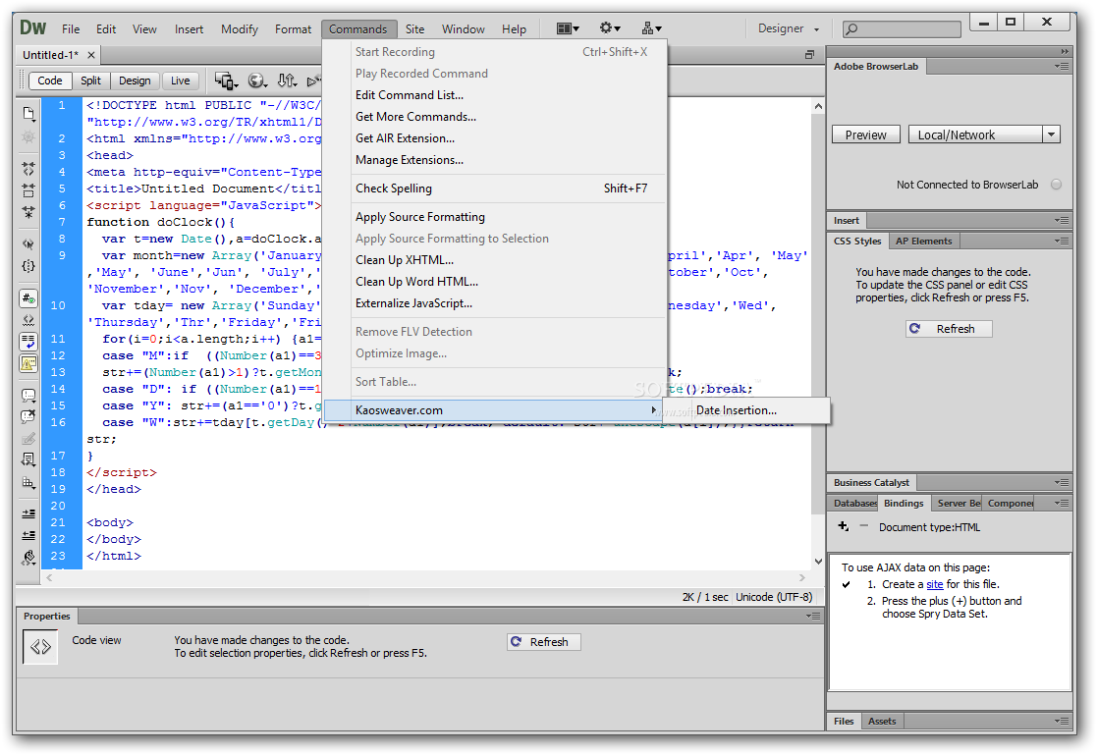
Task: Restore document window icon
Action: (x=809, y=55)
